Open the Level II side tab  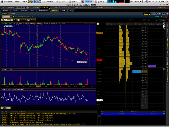[167, 70]
